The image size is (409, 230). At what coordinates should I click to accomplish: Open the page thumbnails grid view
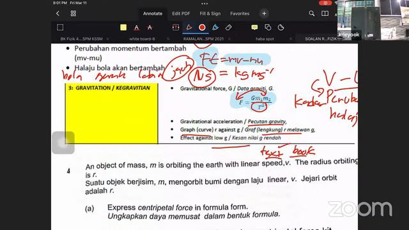(73, 13)
